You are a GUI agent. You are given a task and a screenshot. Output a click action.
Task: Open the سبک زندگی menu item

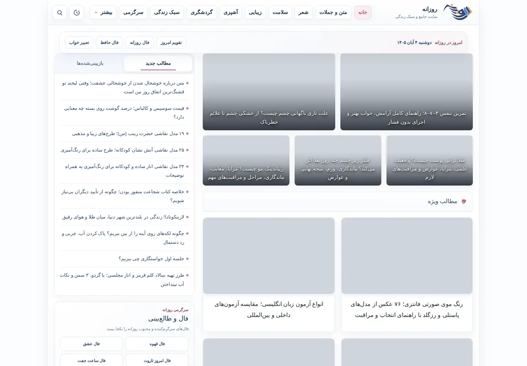pos(167,12)
